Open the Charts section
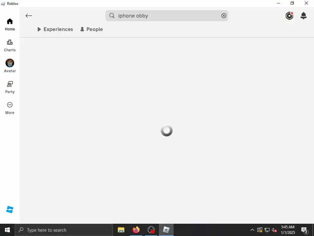Image resolution: width=314 pixels, height=236 pixels. coord(10,46)
